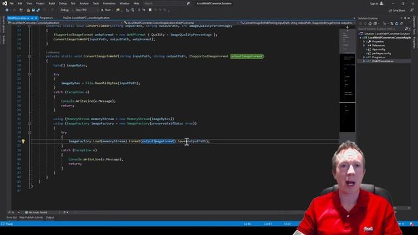
Task: Click the Visual Studio logo icon
Action: point(5,3)
